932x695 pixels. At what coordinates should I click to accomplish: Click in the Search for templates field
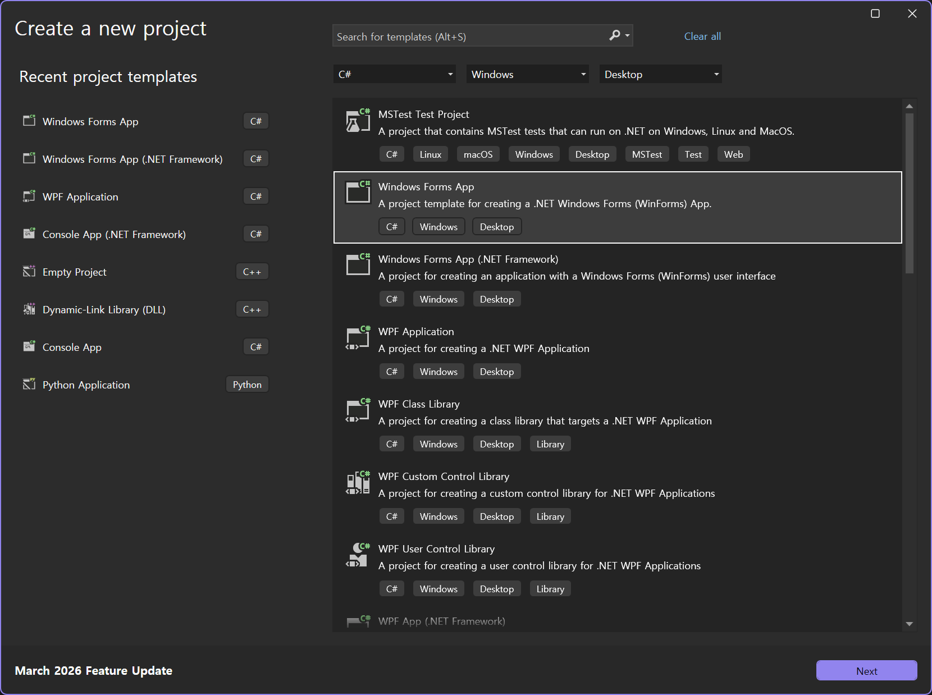click(x=470, y=36)
